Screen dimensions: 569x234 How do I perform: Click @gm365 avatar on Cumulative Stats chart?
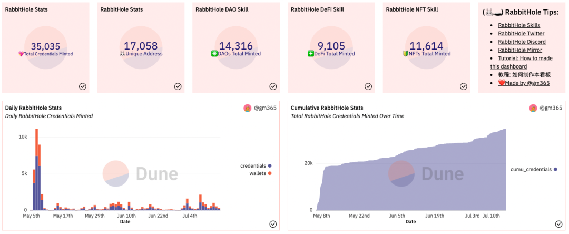533,108
